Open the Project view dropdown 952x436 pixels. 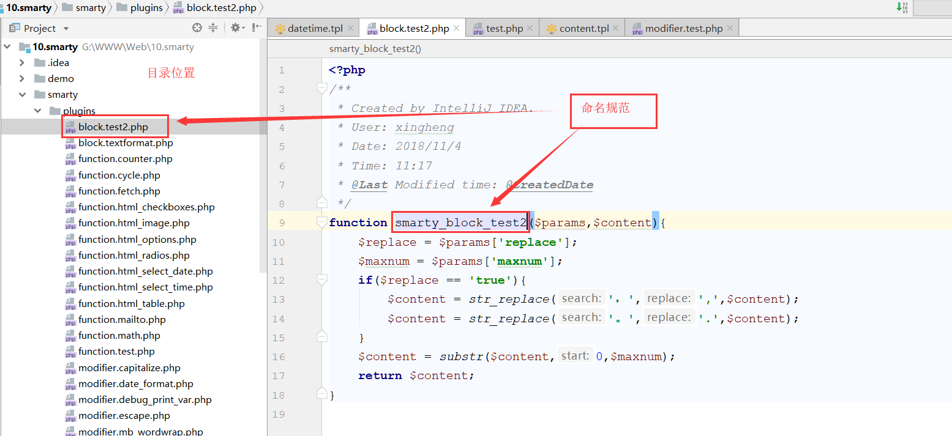(66, 29)
